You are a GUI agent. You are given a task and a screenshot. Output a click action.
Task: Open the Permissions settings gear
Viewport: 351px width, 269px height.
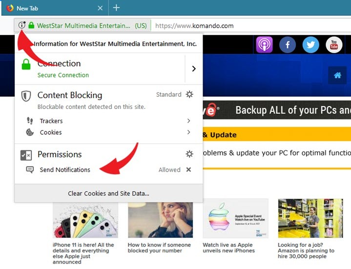pyautogui.click(x=189, y=154)
